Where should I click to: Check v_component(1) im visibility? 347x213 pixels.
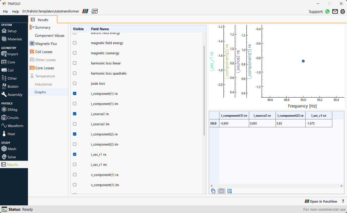click(75, 185)
